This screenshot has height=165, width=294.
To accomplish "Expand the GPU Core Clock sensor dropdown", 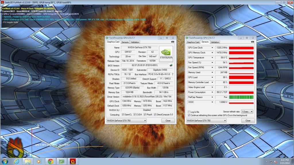I will [x=212, y=48].
